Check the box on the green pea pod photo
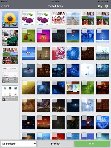This screenshot has width=111, height=148. tap(84, 83)
